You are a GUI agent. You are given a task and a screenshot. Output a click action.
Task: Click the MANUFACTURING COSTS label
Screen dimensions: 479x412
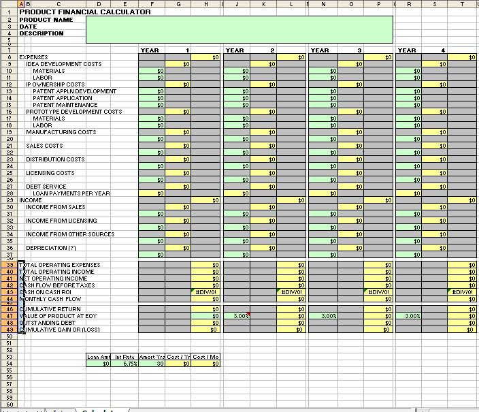[x=61, y=132]
